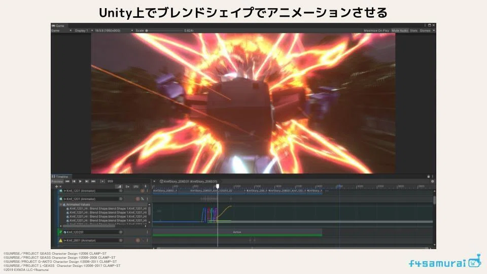Pick binding object for Knf_120251 track
This screenshot has width=487, height=274.
tap(121, 232)
